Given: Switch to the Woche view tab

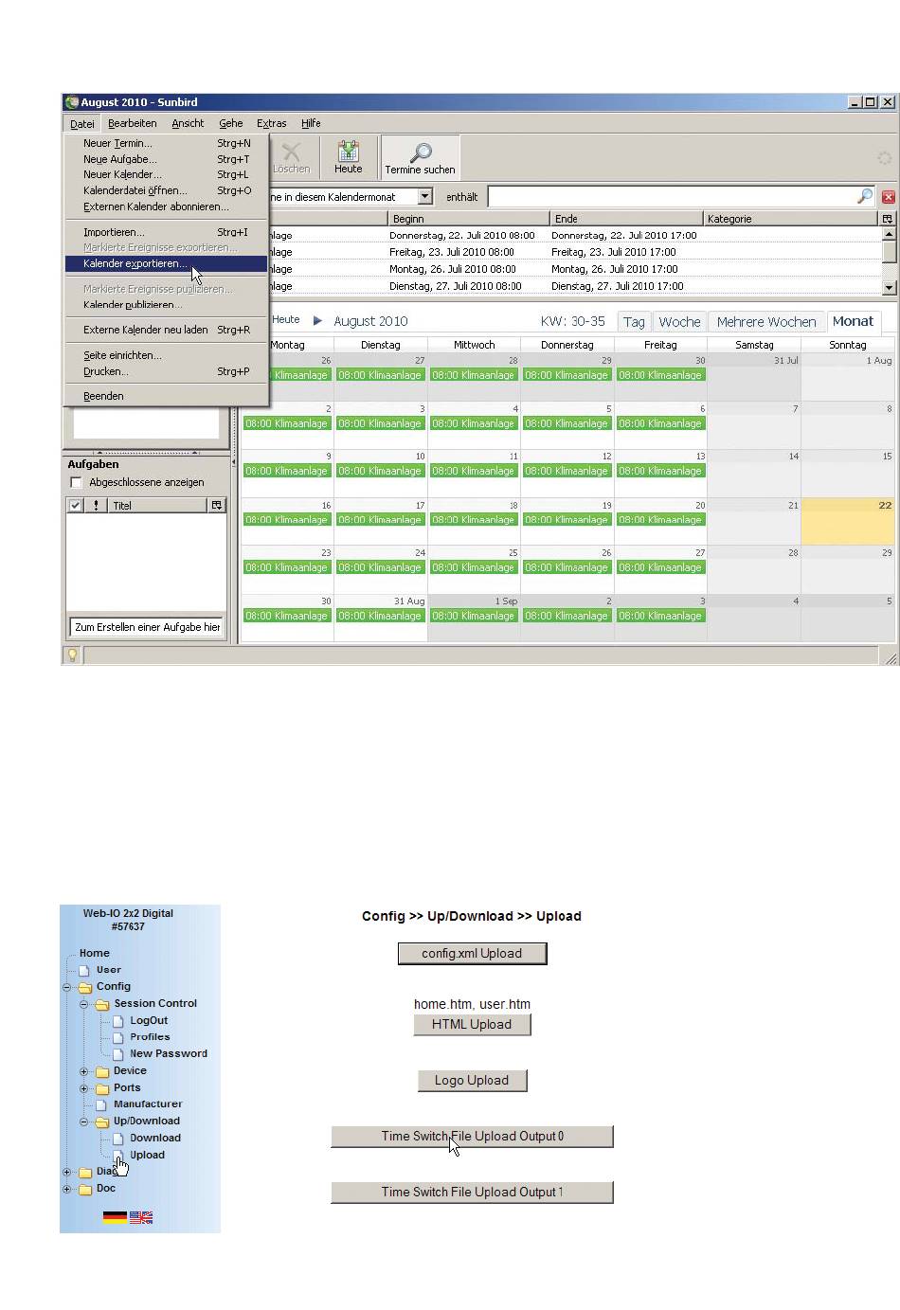Looking at the screenshot, I should click(x=679, y=322).
